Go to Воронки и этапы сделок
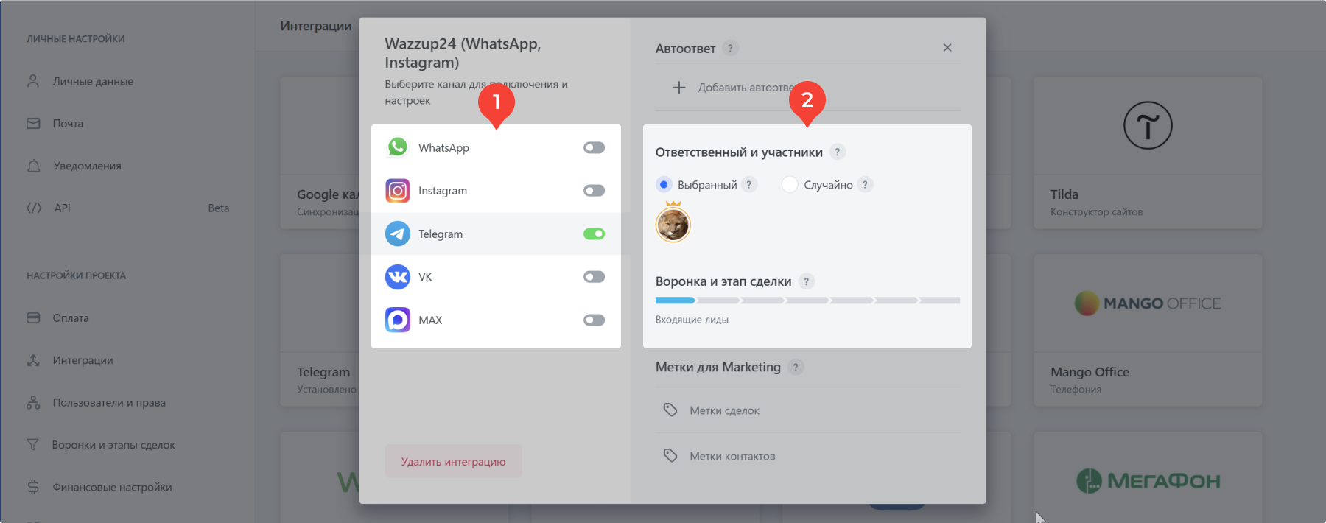 113,445
